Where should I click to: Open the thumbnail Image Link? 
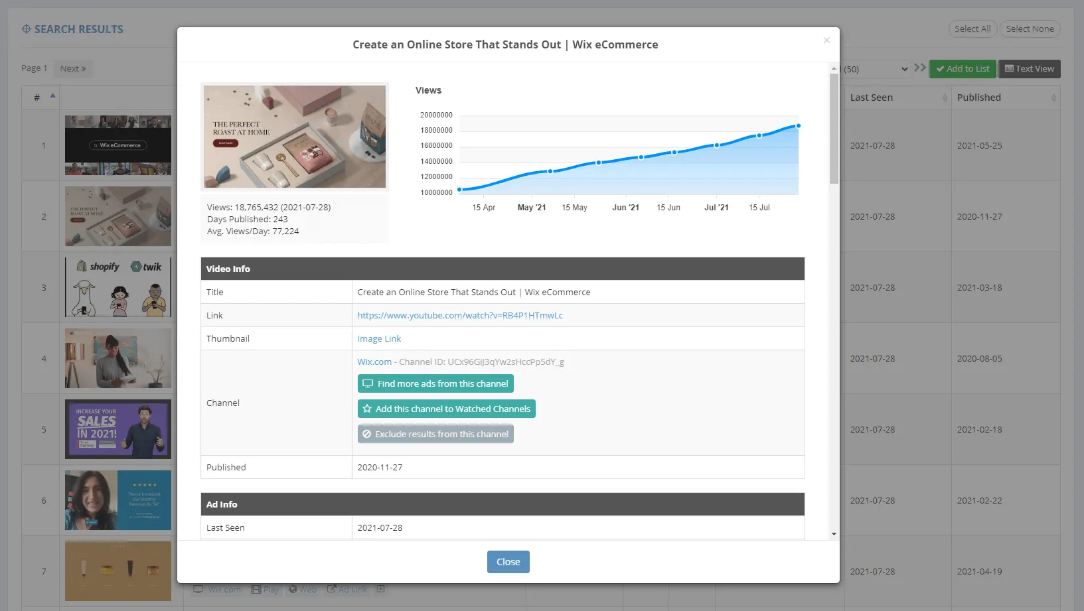[379, 338]
